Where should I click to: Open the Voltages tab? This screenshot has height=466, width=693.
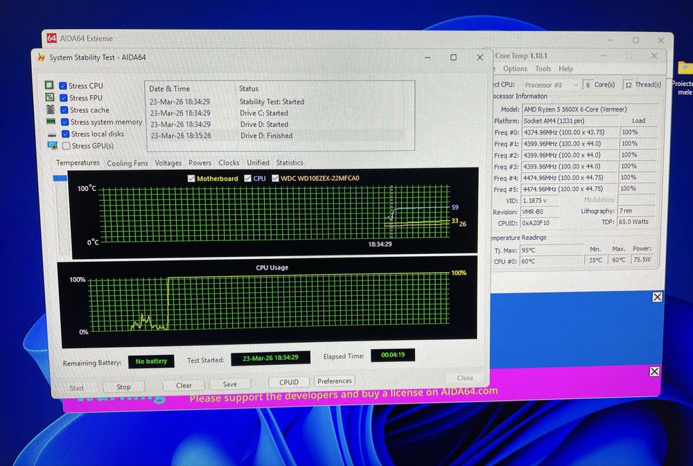pos(168,163)
